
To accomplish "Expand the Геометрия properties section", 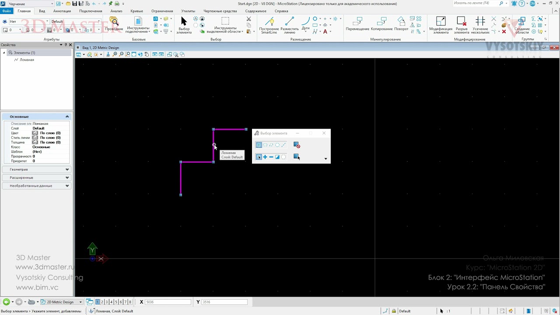I will click(37, 169).
